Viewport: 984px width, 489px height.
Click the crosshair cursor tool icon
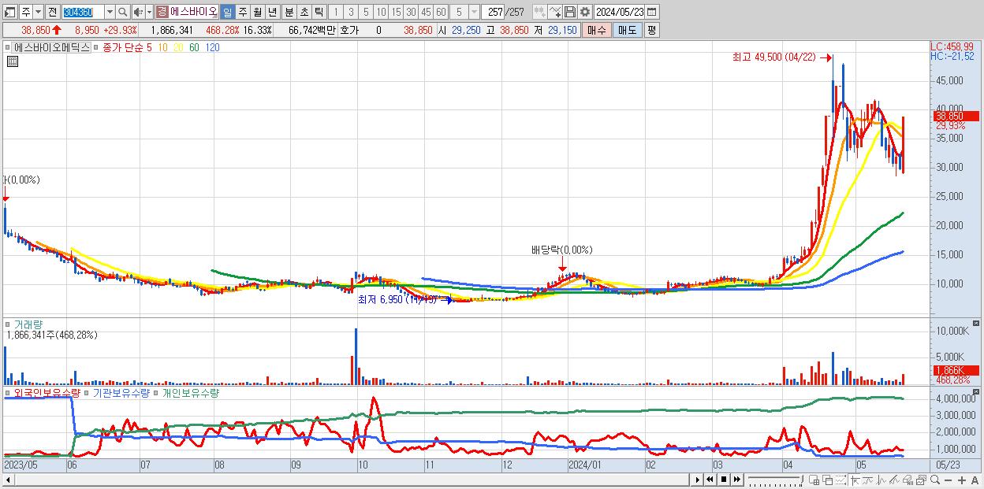point(855,480)
